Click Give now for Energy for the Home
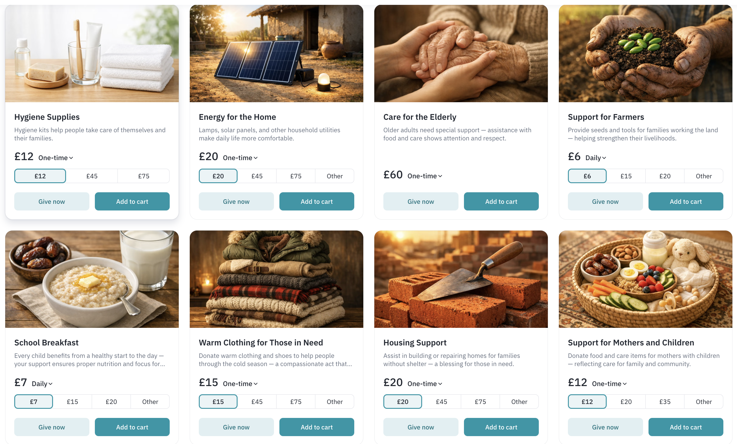737x444 pixels. 236,201
